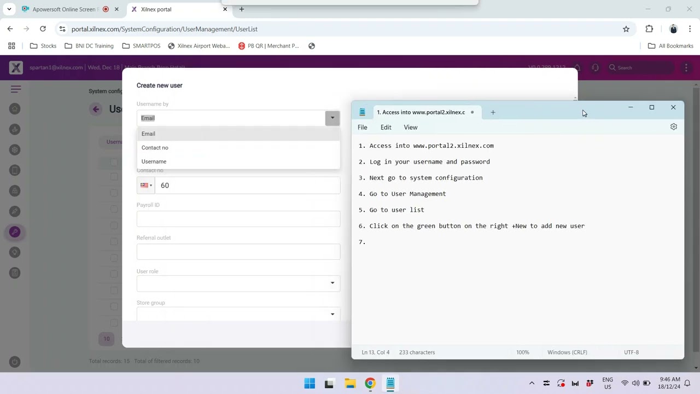
Task: Open a new Chrome tab
Action: tap(242, 9)
